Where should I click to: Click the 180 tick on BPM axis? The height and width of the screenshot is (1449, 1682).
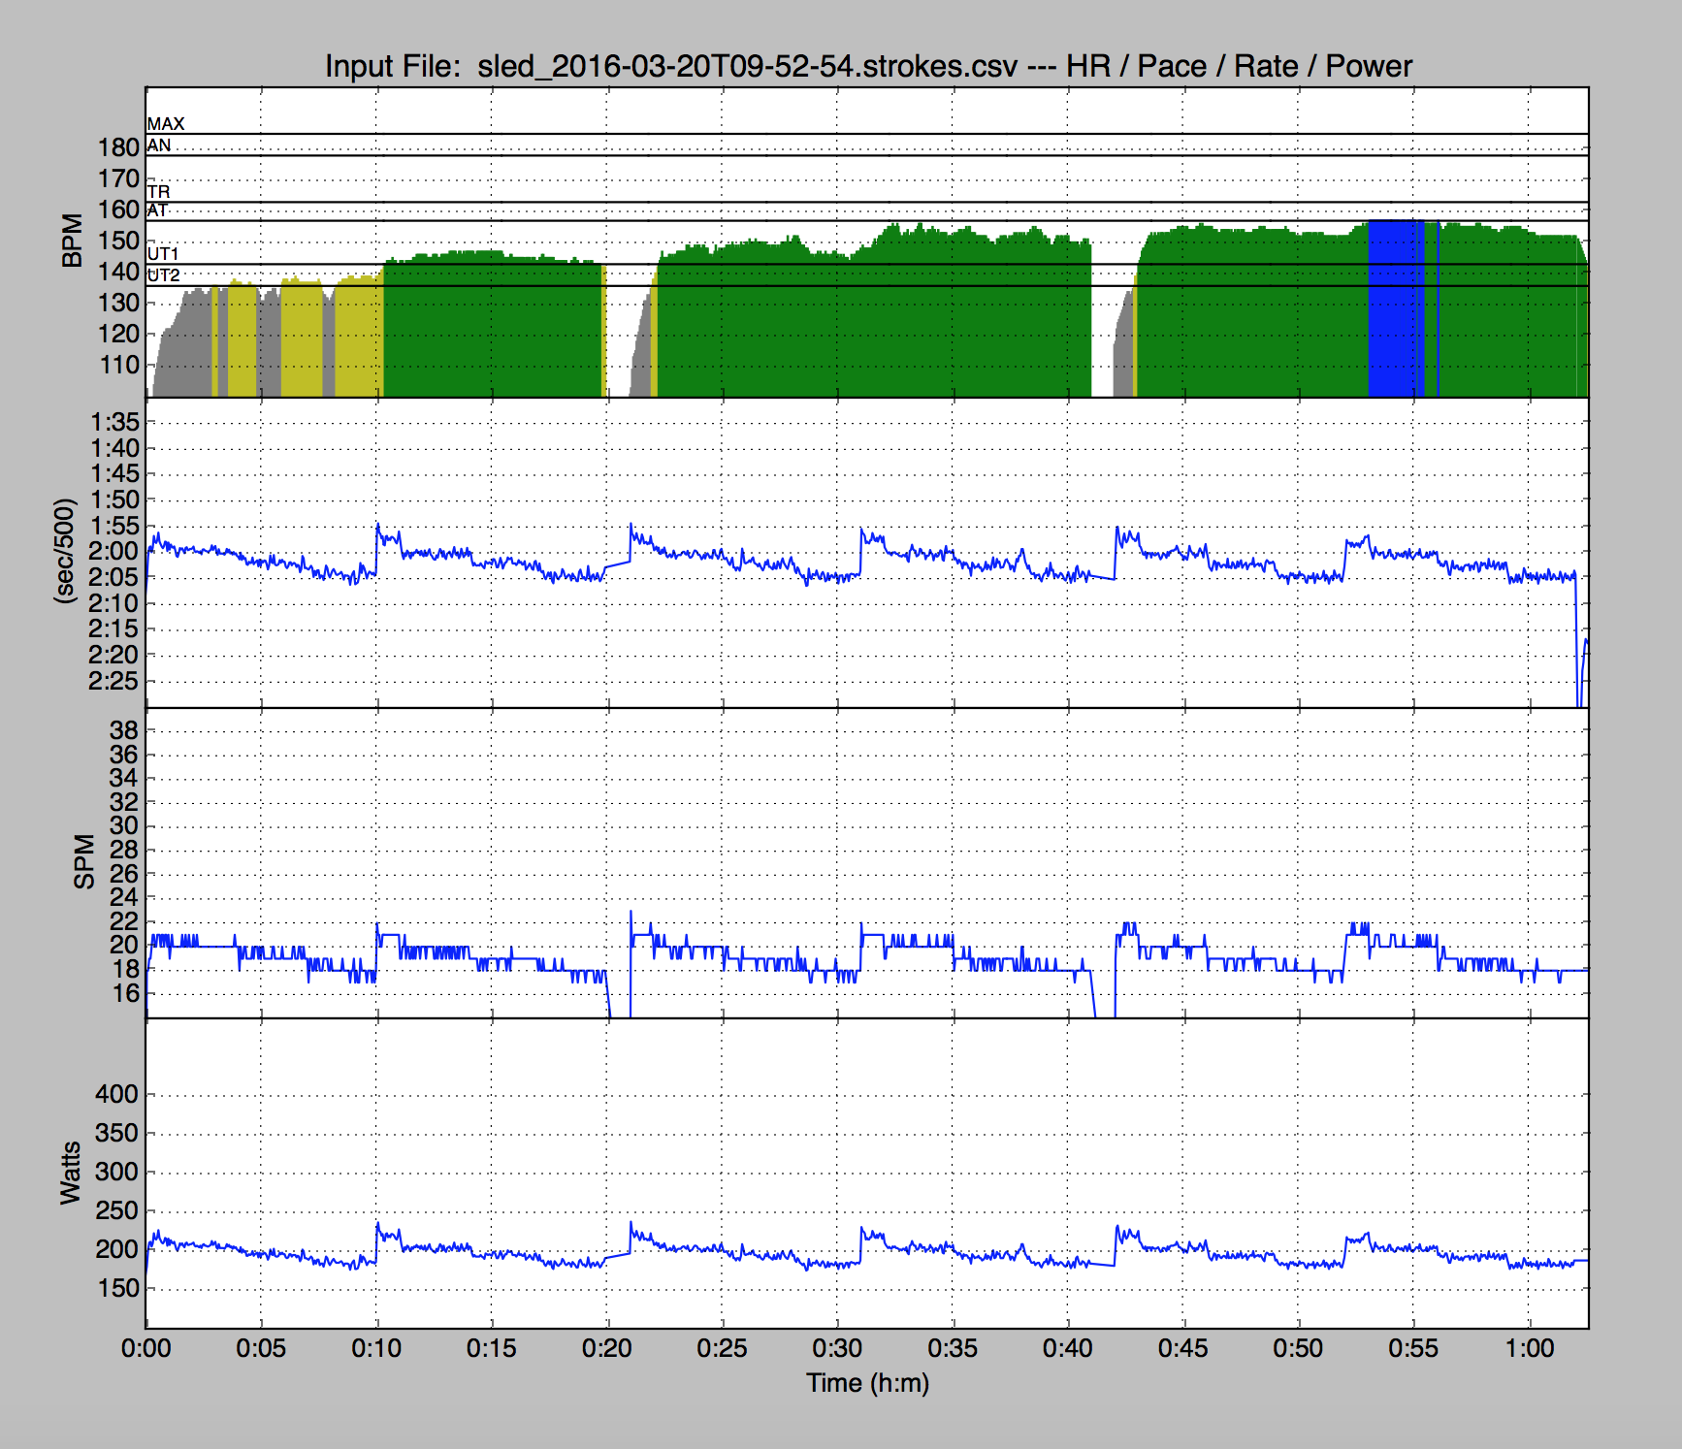pyautogui.click(x=118, y=147)
